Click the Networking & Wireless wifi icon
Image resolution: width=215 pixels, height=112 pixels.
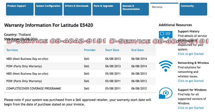point(166,66)
